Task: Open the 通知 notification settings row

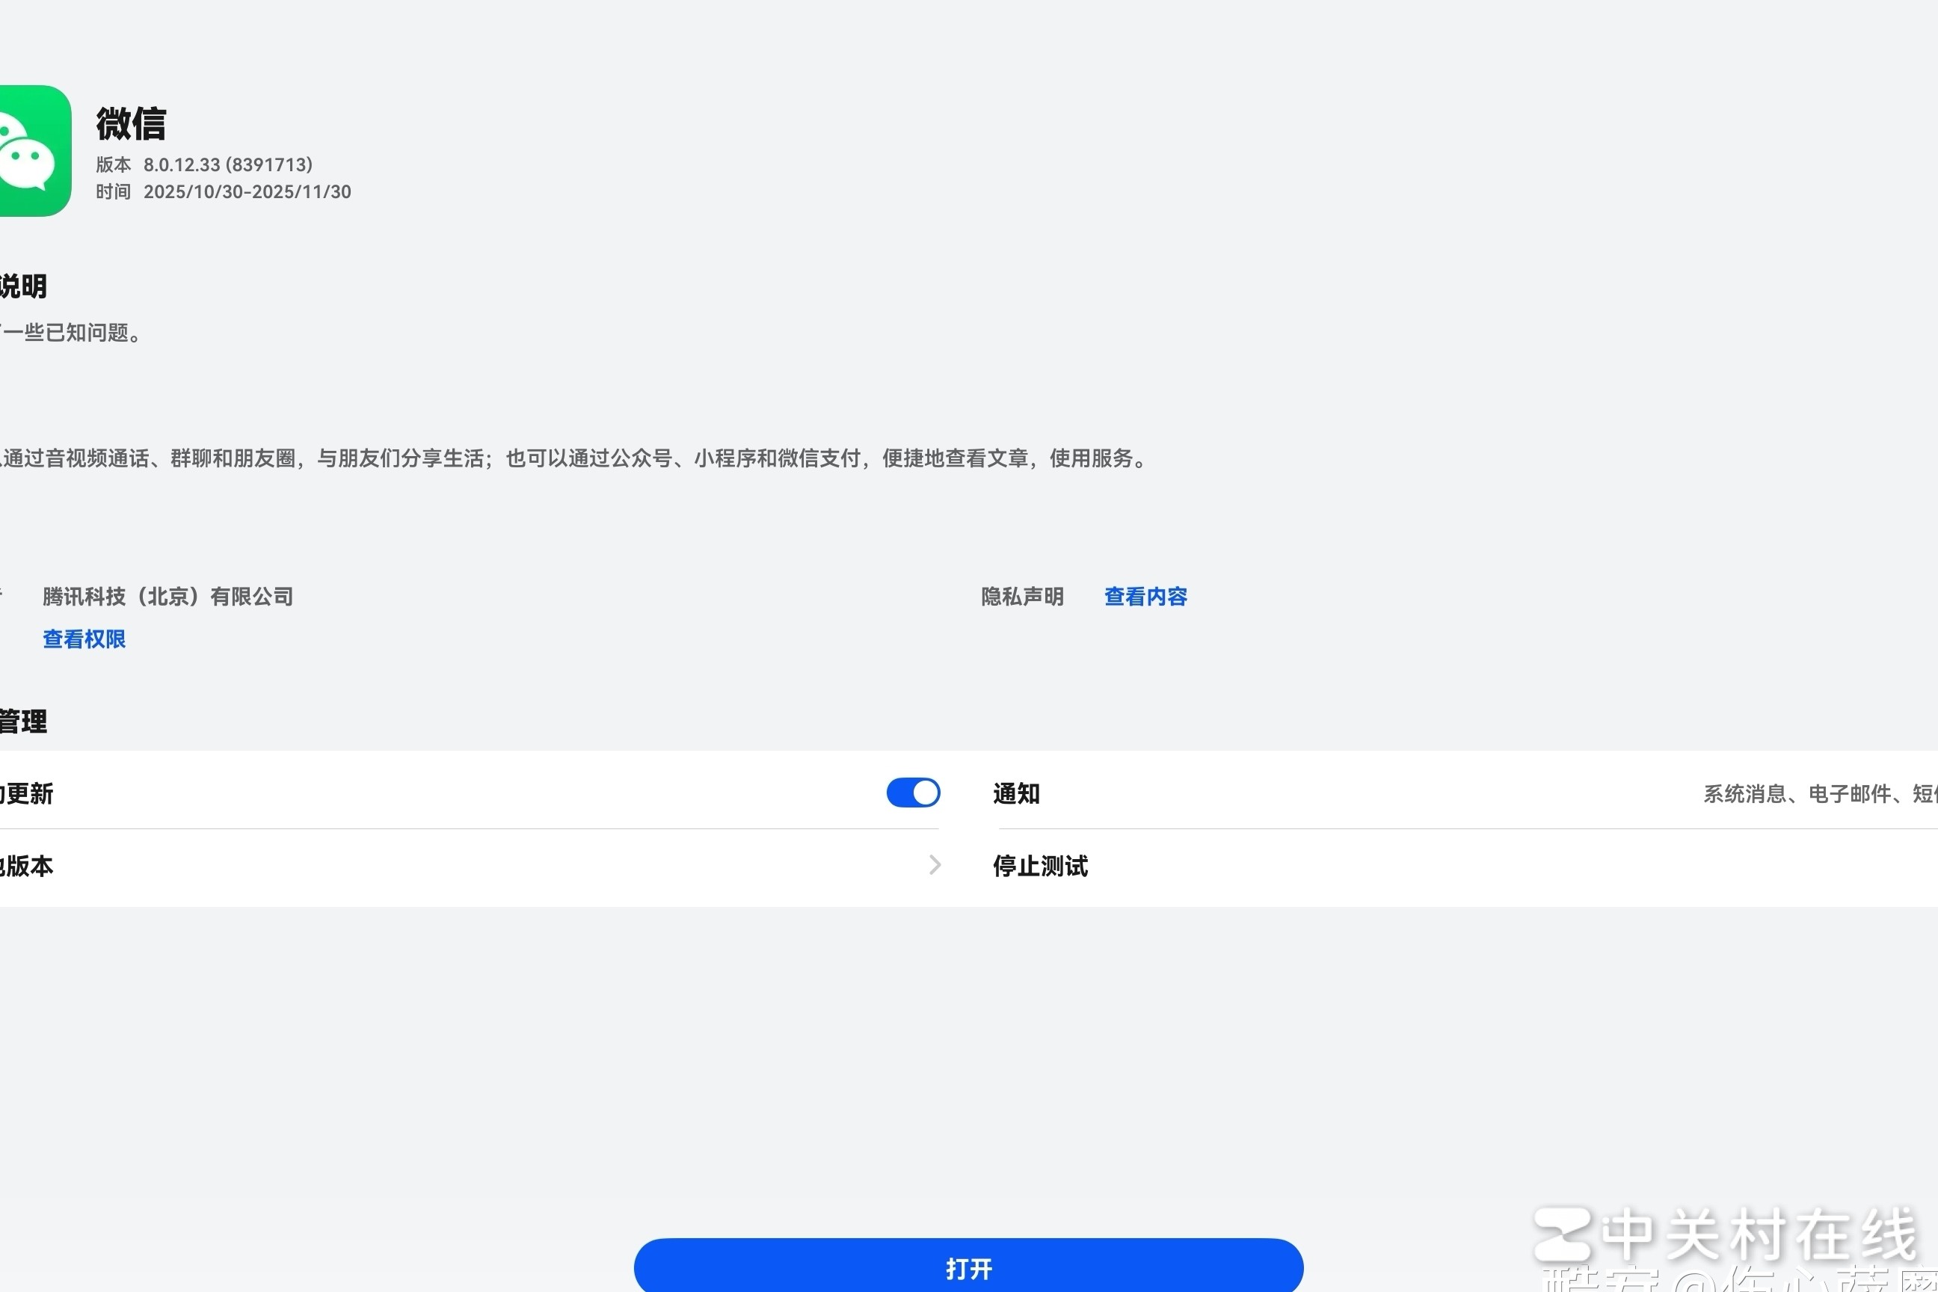Action: 1016,793
